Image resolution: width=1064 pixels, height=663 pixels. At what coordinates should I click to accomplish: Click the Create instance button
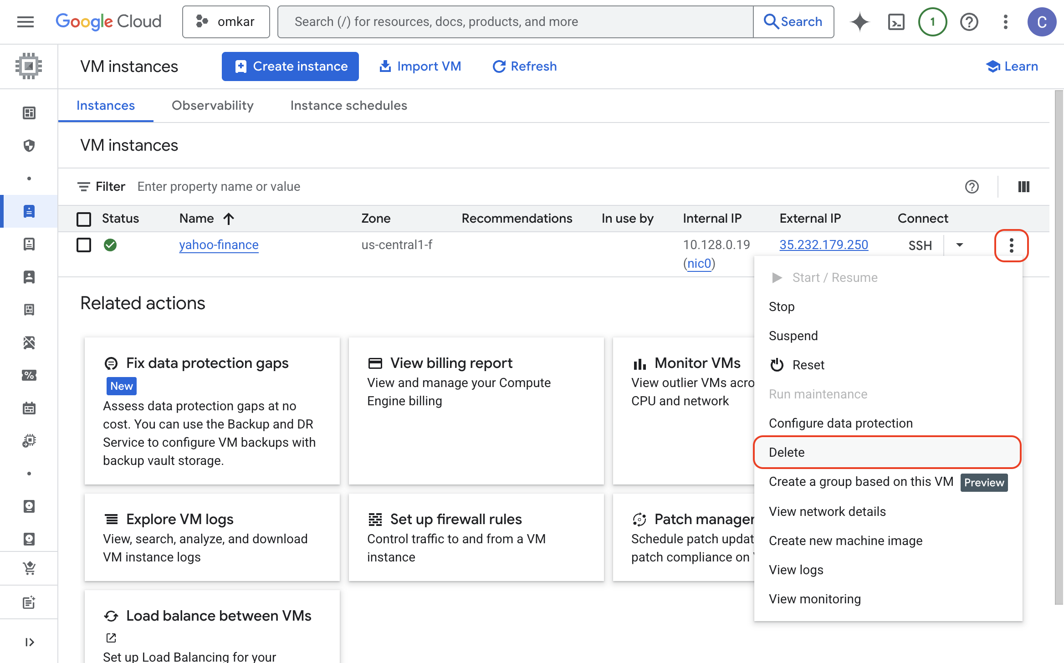pyautogui.click(x=290, y=66)
